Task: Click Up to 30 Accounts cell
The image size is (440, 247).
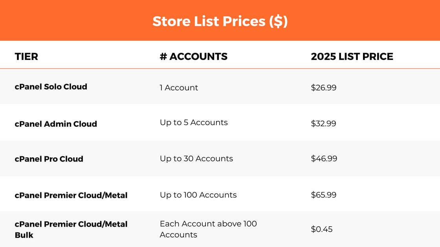Action: tap(196, 158)
